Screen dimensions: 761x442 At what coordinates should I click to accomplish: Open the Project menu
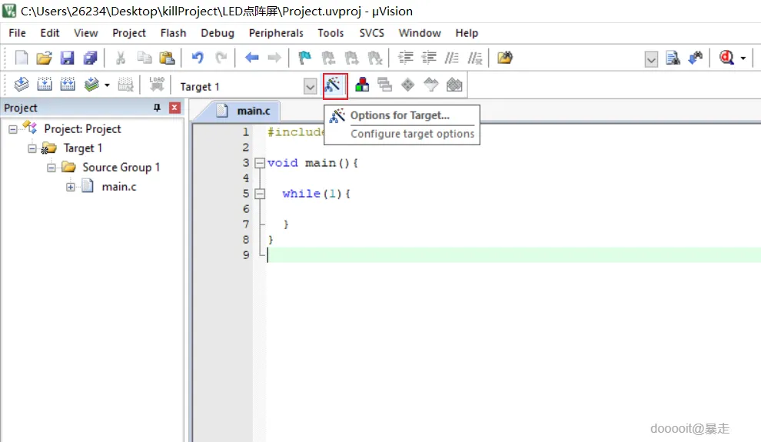click(x=128, y=33)
